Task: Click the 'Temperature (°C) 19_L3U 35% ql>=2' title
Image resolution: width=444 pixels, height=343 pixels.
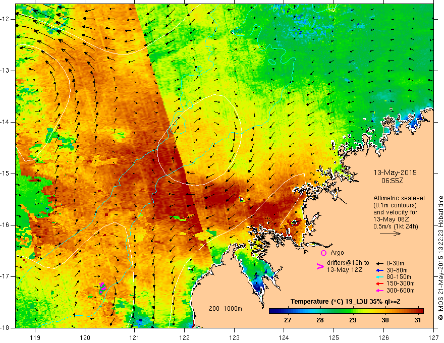Action: pyautogui.click(x=346, y=302)
